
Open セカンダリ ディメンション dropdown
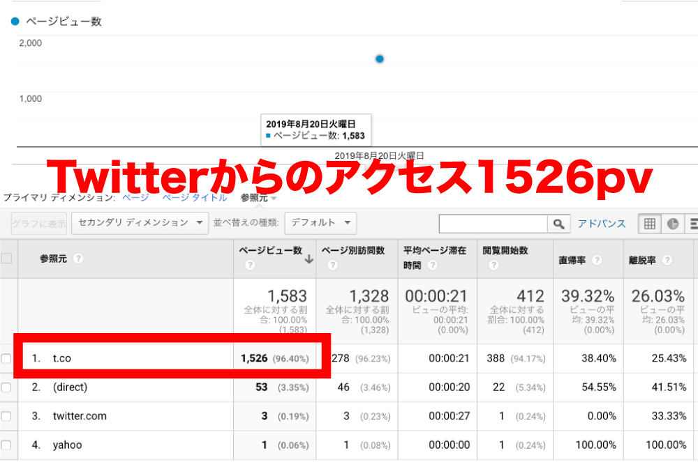[140, 223]
